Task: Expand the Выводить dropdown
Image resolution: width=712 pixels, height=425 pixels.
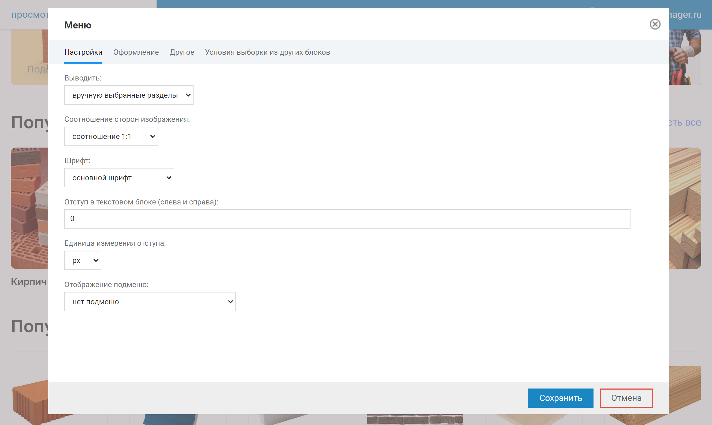Action: click(x=128, y=95)
